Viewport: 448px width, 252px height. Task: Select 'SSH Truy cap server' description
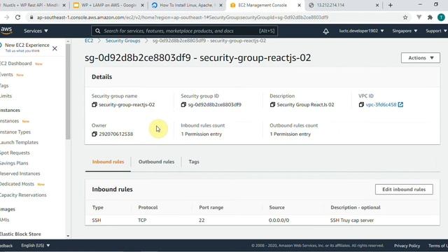[x=352, y=220]
